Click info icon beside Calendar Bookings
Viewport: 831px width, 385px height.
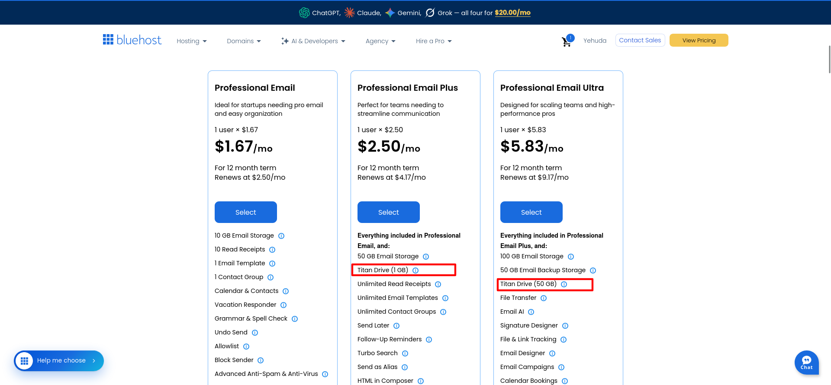point(565,381)
